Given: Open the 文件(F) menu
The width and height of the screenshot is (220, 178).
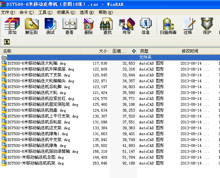Looking at the screenshot, I should (x=8, y=12).
